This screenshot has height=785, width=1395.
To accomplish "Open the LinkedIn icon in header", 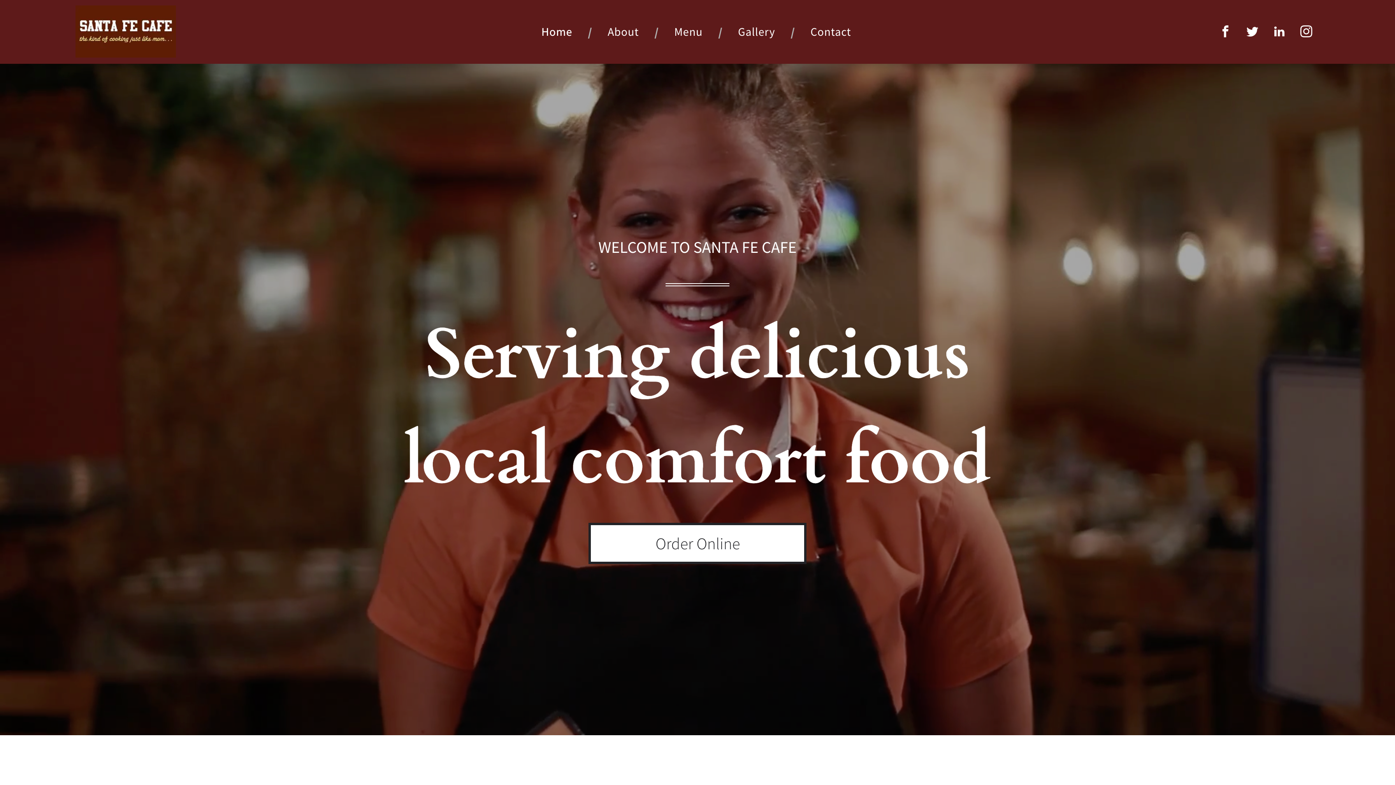I will (x=1279, y=32).
